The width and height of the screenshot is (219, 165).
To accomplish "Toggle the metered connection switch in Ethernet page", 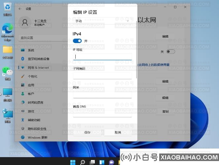I will [171, 52].
